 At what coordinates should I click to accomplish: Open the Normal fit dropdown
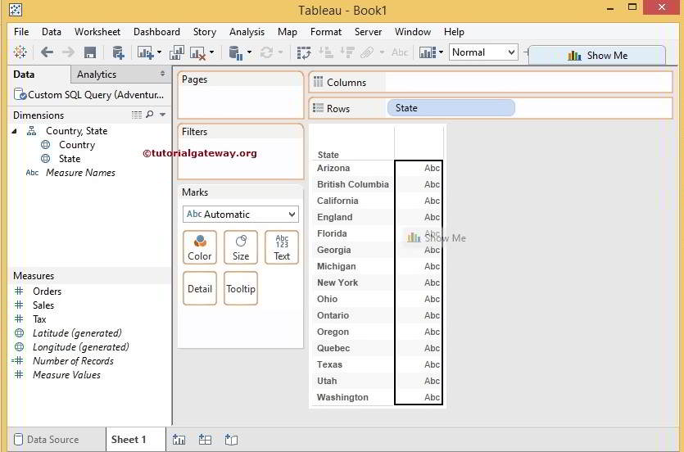coord(483,52)
